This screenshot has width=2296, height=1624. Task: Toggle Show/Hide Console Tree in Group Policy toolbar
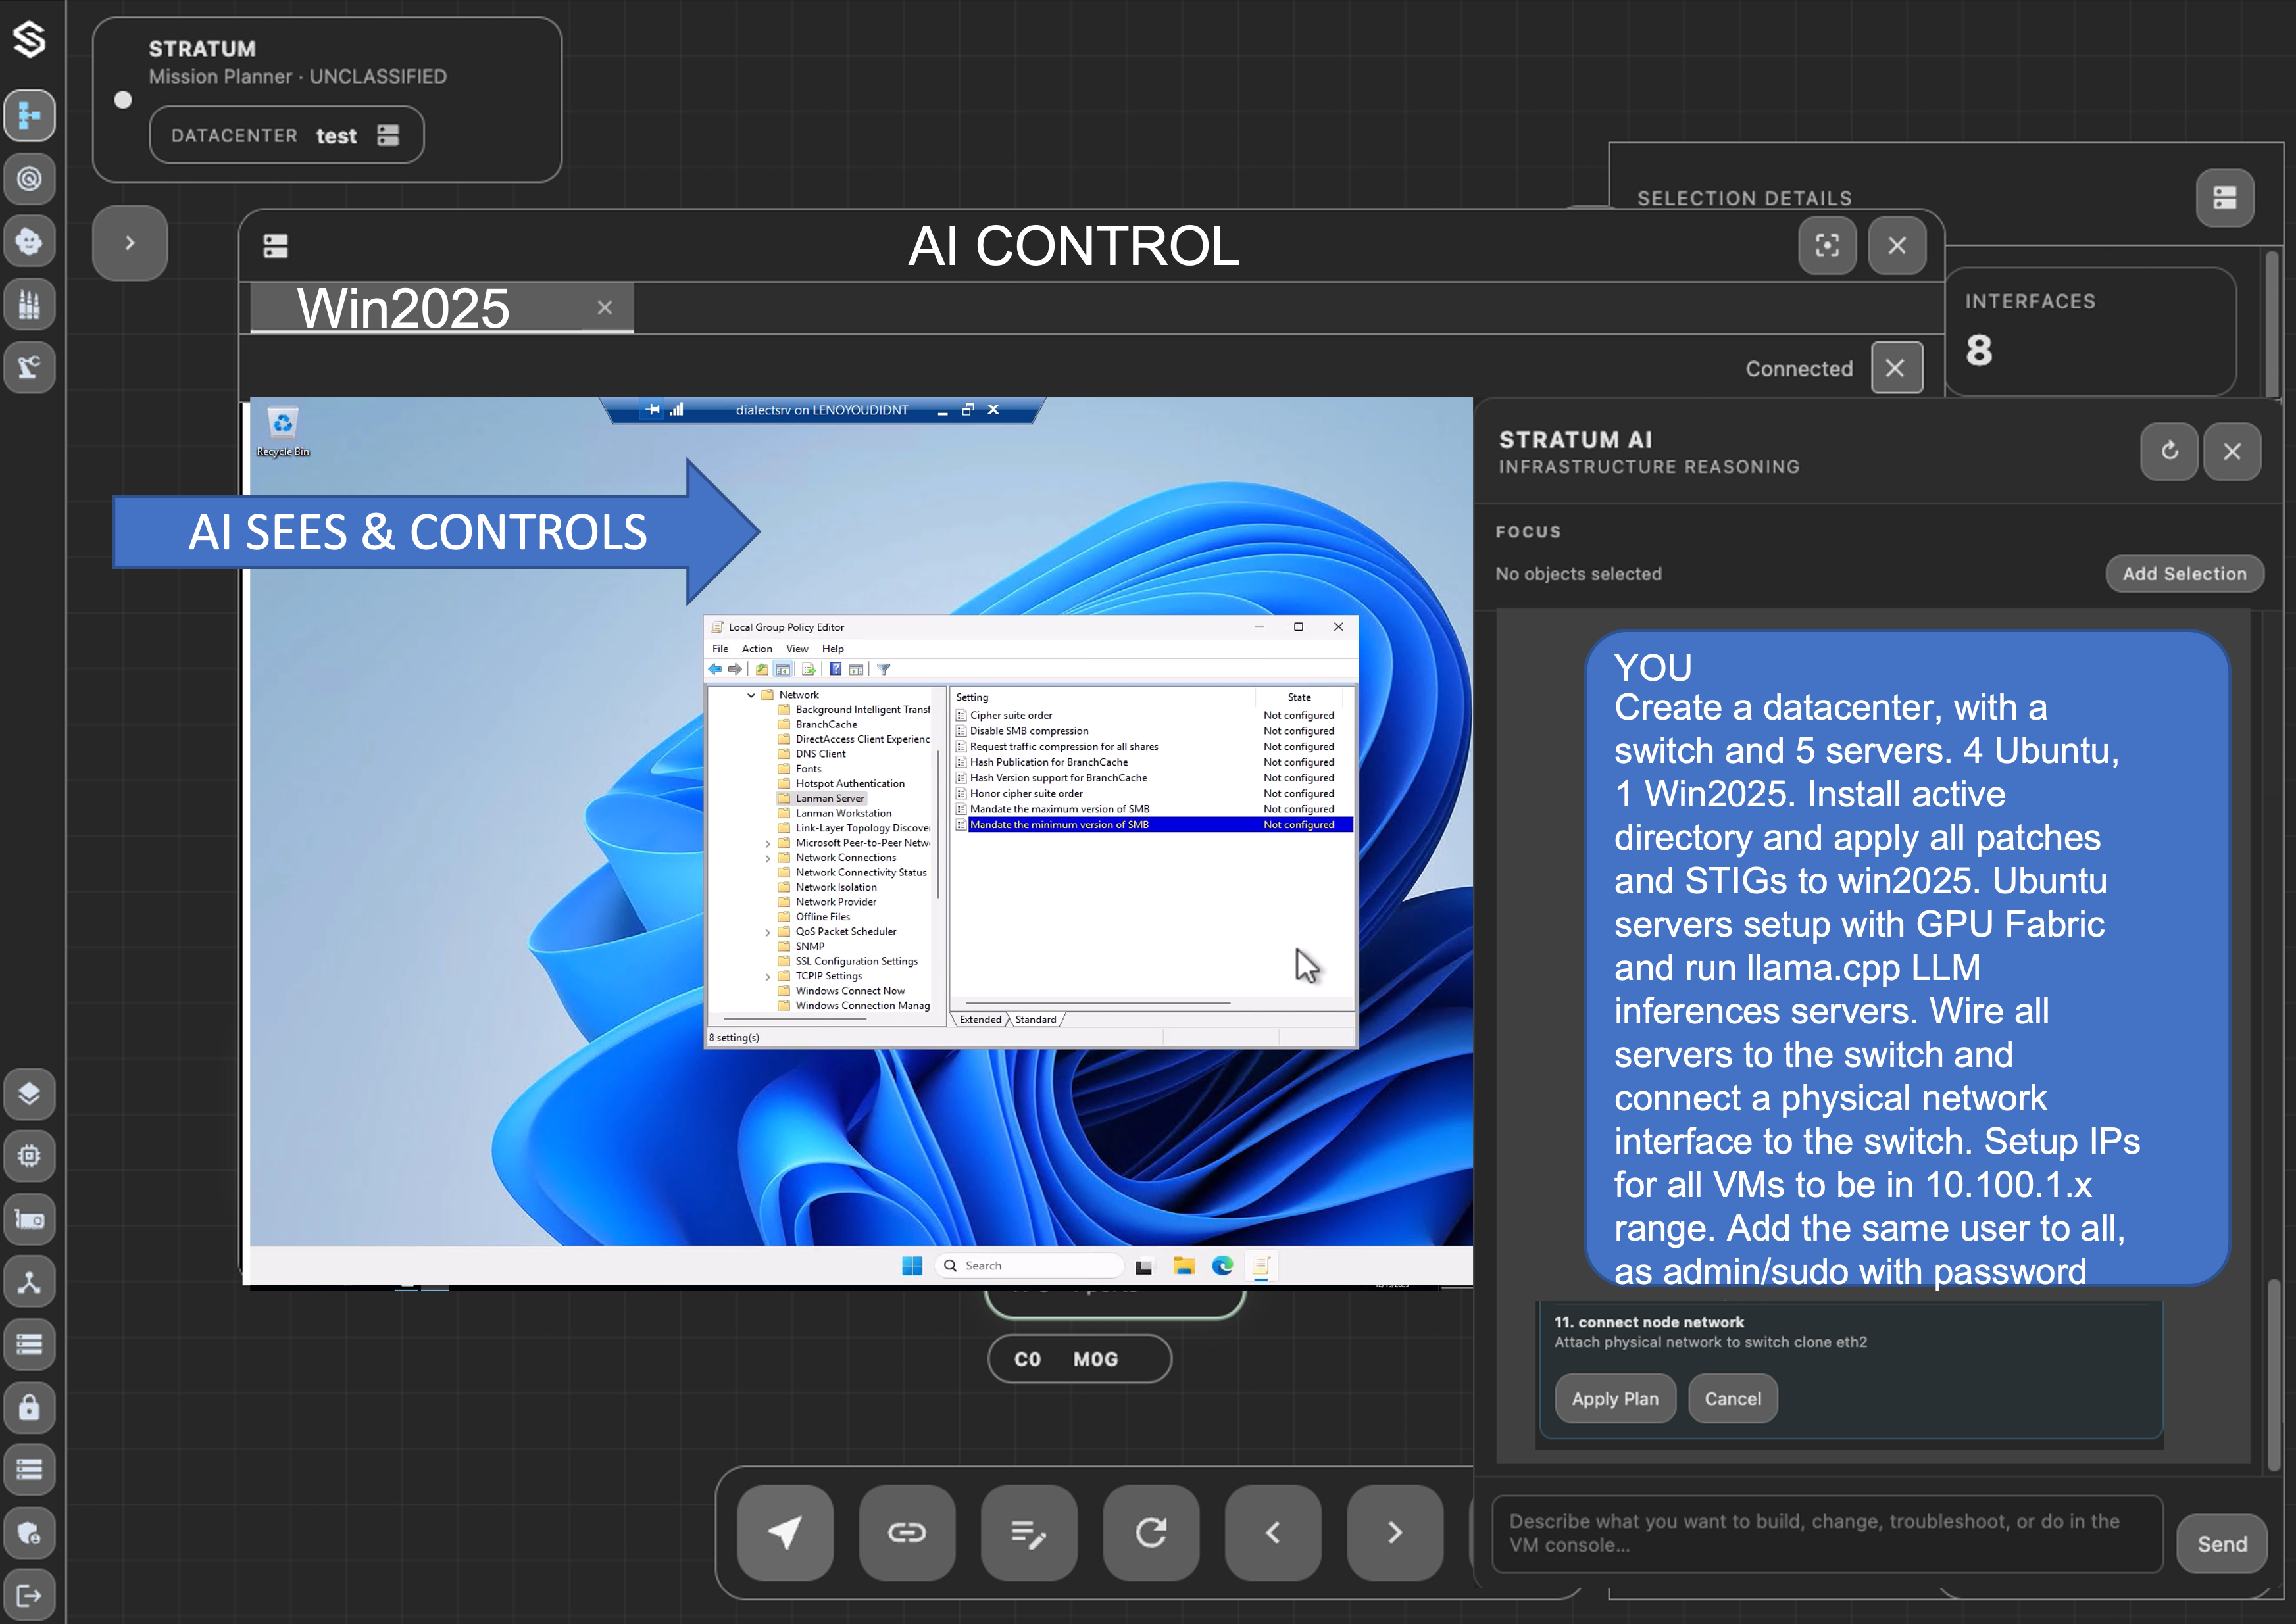pos(783,669)
